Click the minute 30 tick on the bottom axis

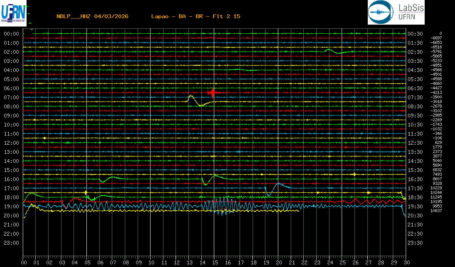[x=406, y=262]
